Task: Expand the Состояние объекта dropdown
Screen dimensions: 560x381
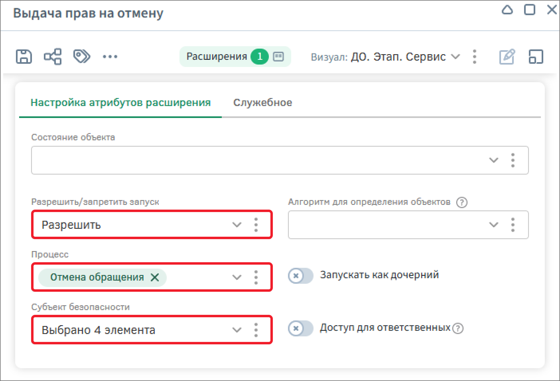Action: point(493,160)
